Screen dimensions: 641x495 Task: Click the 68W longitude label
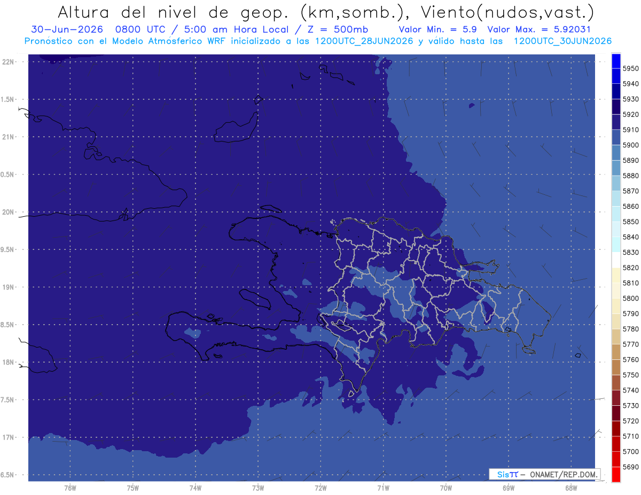click(571, 488)
